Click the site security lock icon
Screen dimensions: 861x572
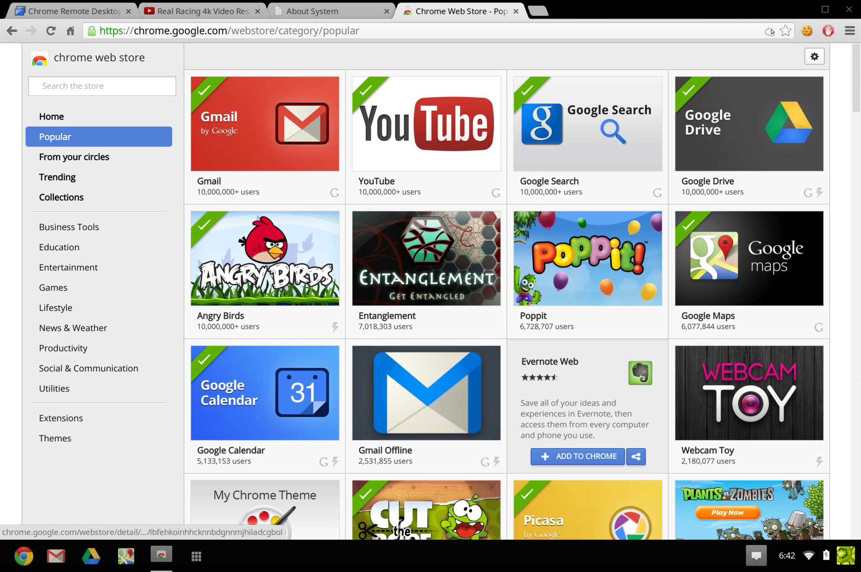pos(91,31)
